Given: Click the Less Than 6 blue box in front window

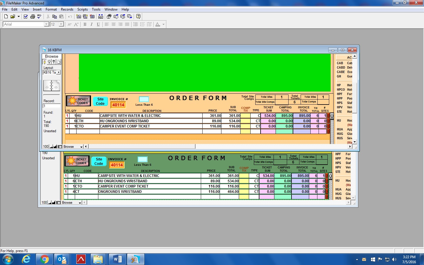Looking at the screenshot, I should [144, 99].
